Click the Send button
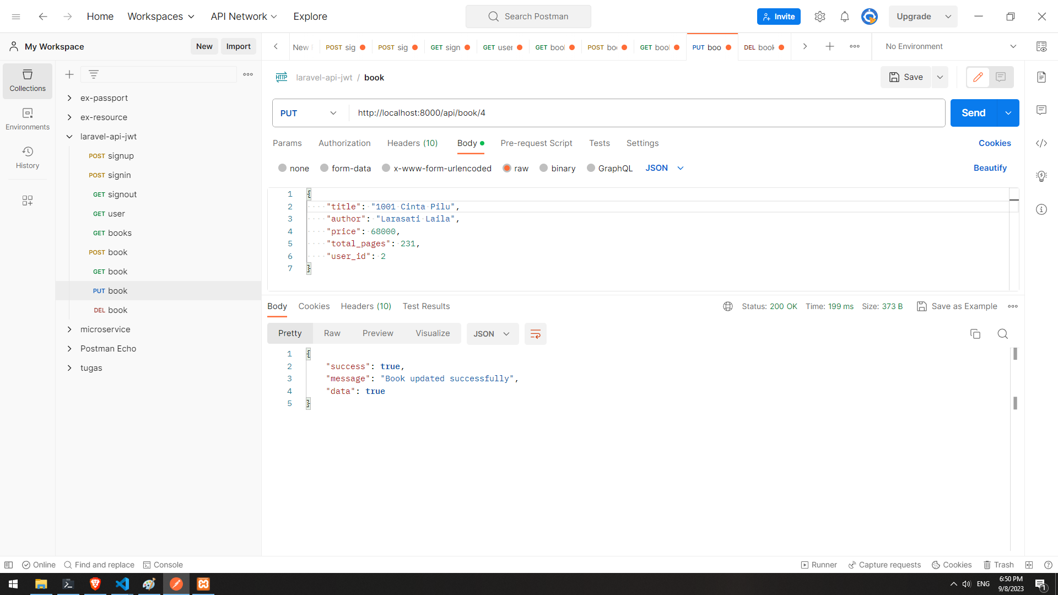The image size is (1058, 595). [973, 113]
